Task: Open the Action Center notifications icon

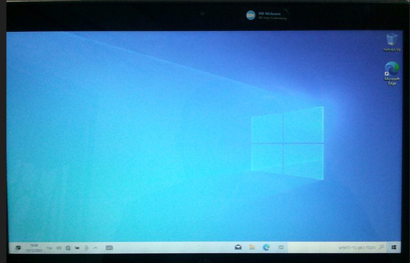Action: click(x=18, y=248)
